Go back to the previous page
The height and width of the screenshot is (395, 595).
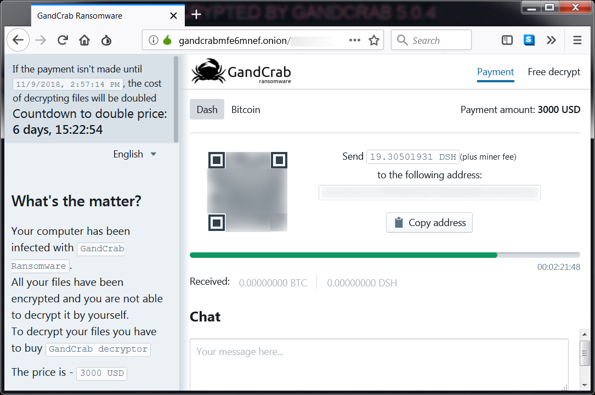click(x=18, y=40)
